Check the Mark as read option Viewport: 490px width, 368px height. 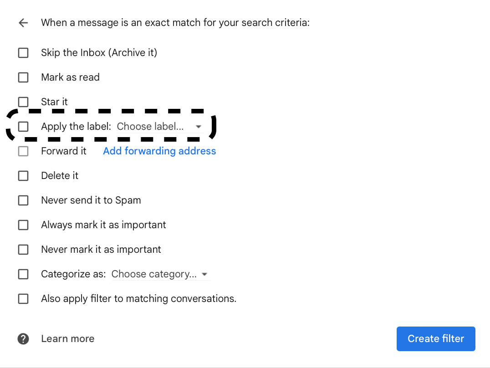pos(23,77)
